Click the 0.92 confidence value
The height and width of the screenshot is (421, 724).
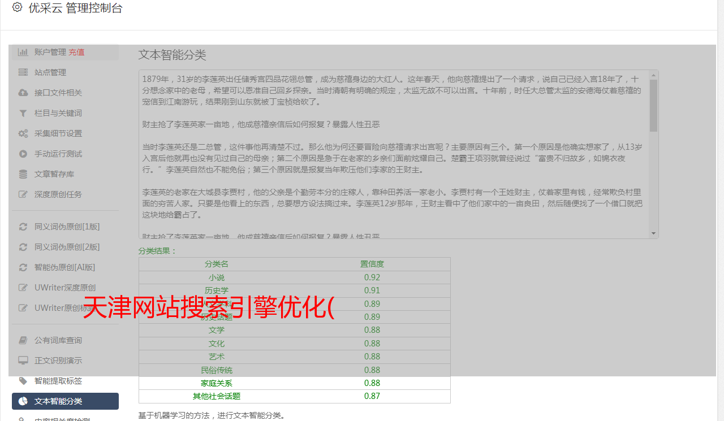tap(372, 277)
